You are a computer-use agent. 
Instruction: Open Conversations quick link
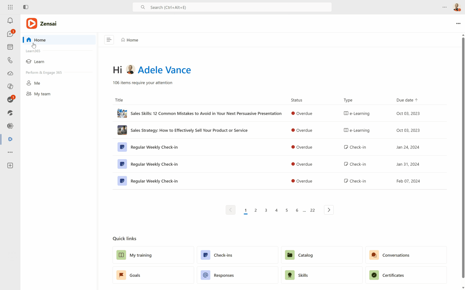406,255
